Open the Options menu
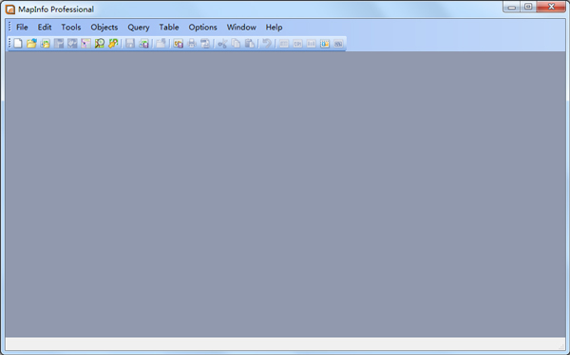The image size is (570, 355). click(203, 28)
